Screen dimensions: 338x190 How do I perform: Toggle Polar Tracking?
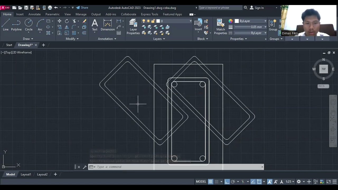click(233, 182)
